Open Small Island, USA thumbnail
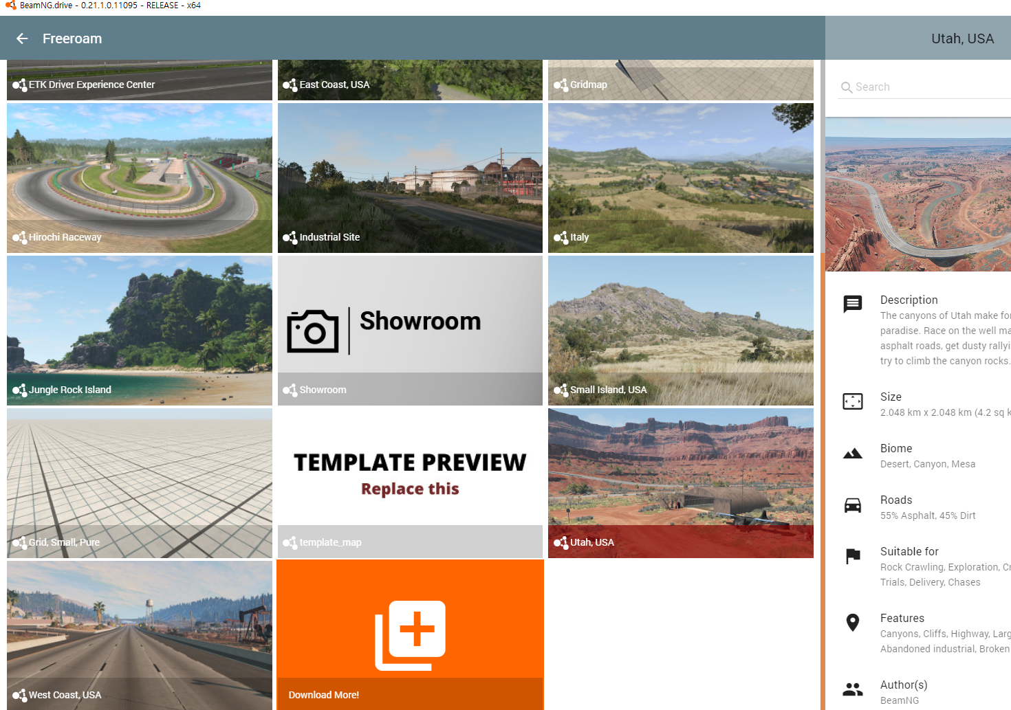Screen dimensions: 1011x710 (681, 331)
